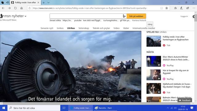Click the 'stäng' button
Viewport: 197px width, 111px height.
click(150, 24)
